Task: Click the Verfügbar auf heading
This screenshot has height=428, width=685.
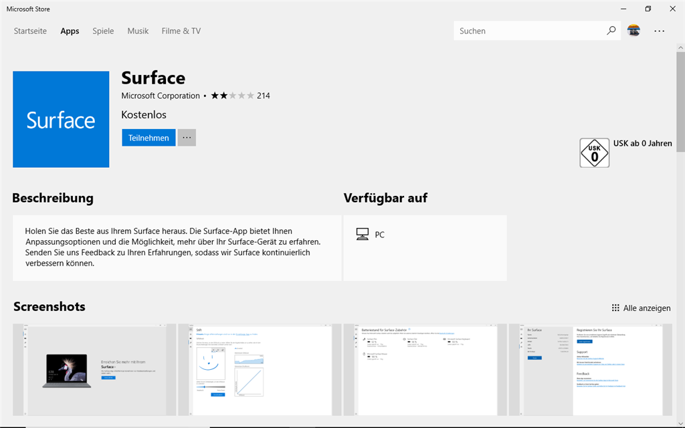Action: 385,198
